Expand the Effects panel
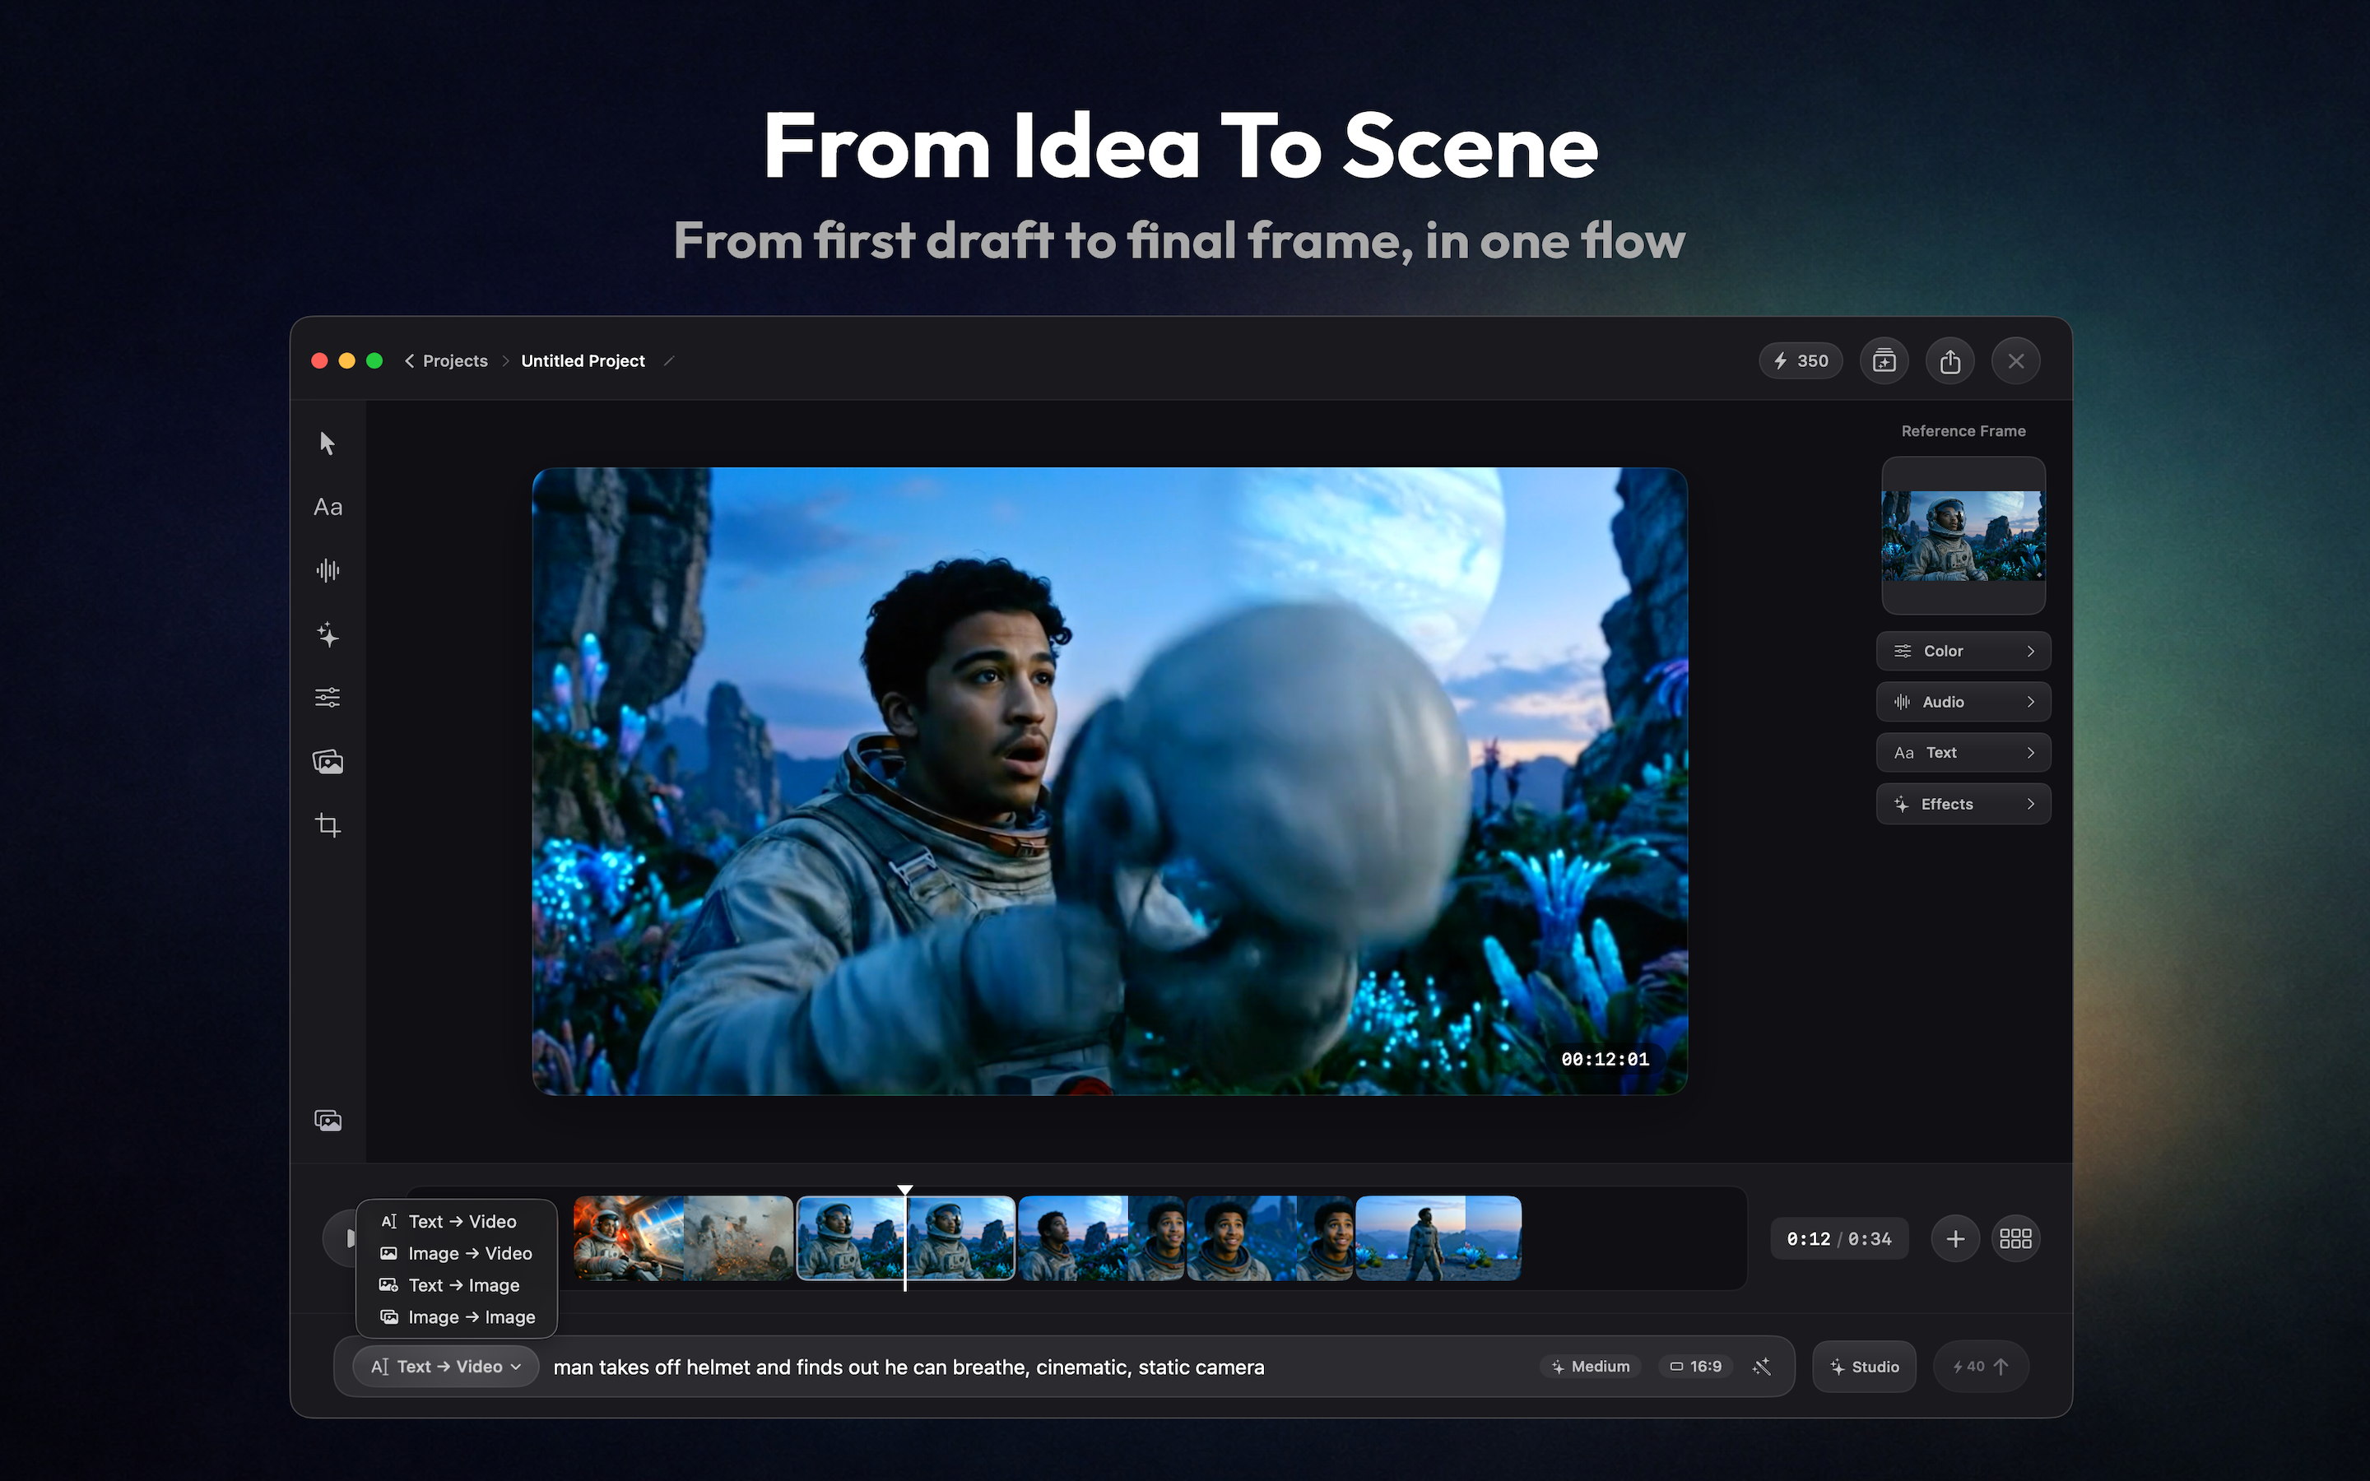2370x1481 pixels. click(1963, 804)
